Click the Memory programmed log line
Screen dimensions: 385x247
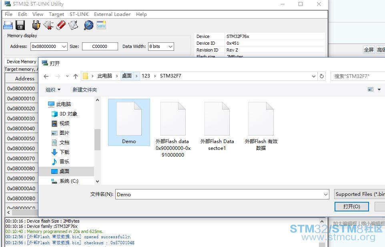coord(54,231)
